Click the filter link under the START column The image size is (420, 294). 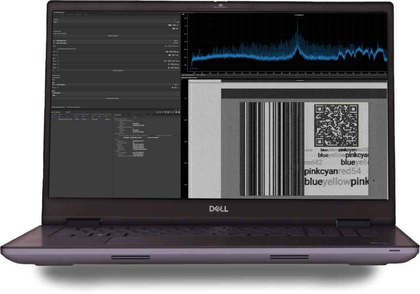(59, 117)
